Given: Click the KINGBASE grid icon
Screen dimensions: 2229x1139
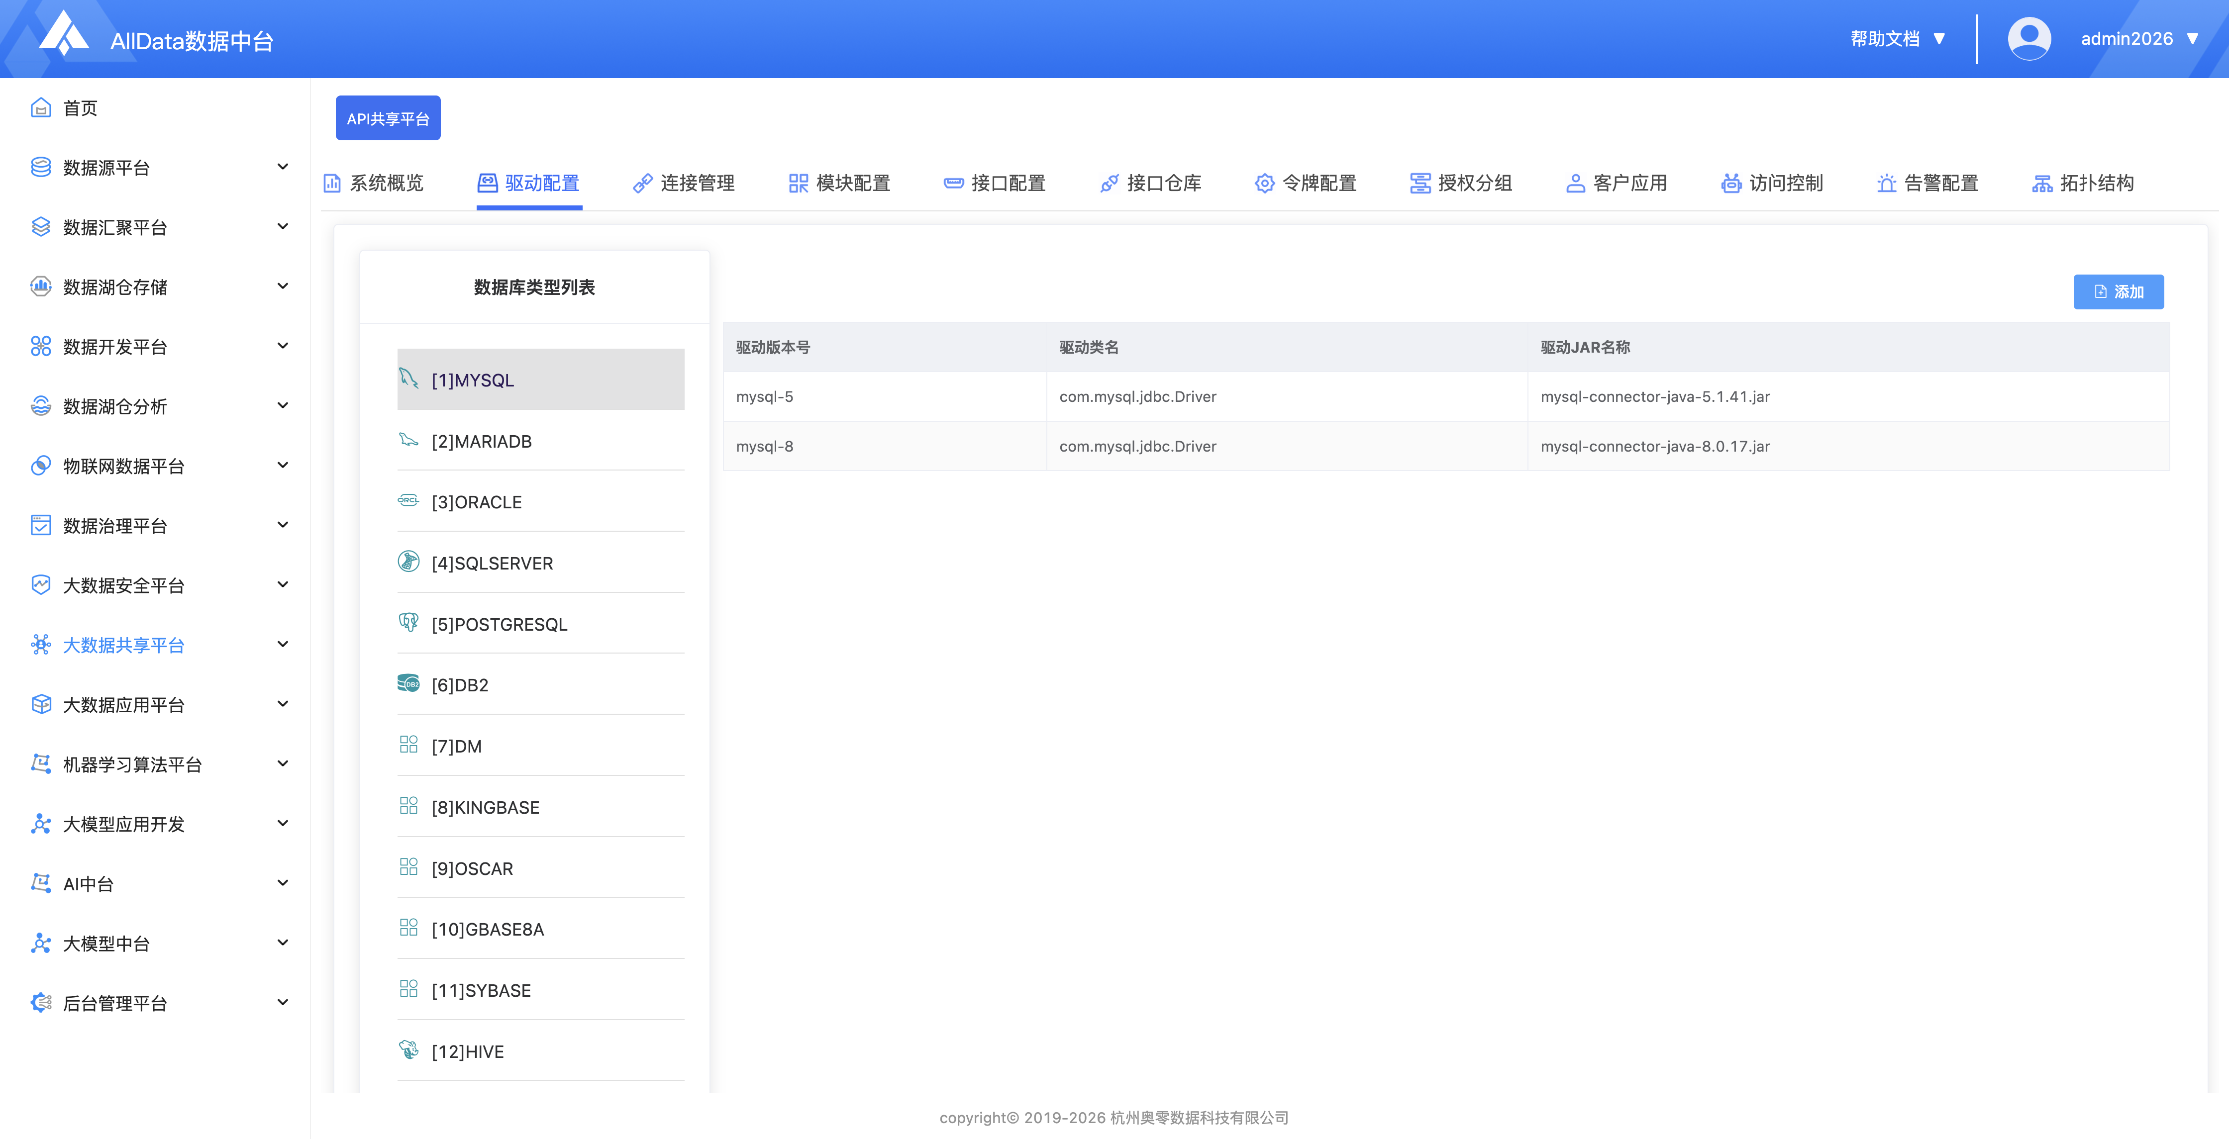Looking at the screenshot, I should [x=408, y=805].
